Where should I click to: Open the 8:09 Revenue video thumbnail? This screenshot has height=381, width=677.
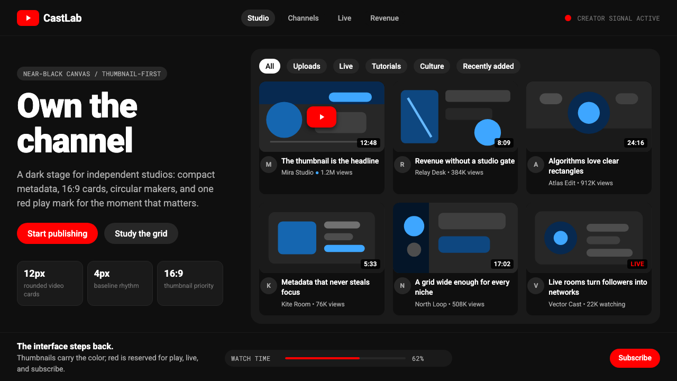pyautogui.click(x=455, y=117)
